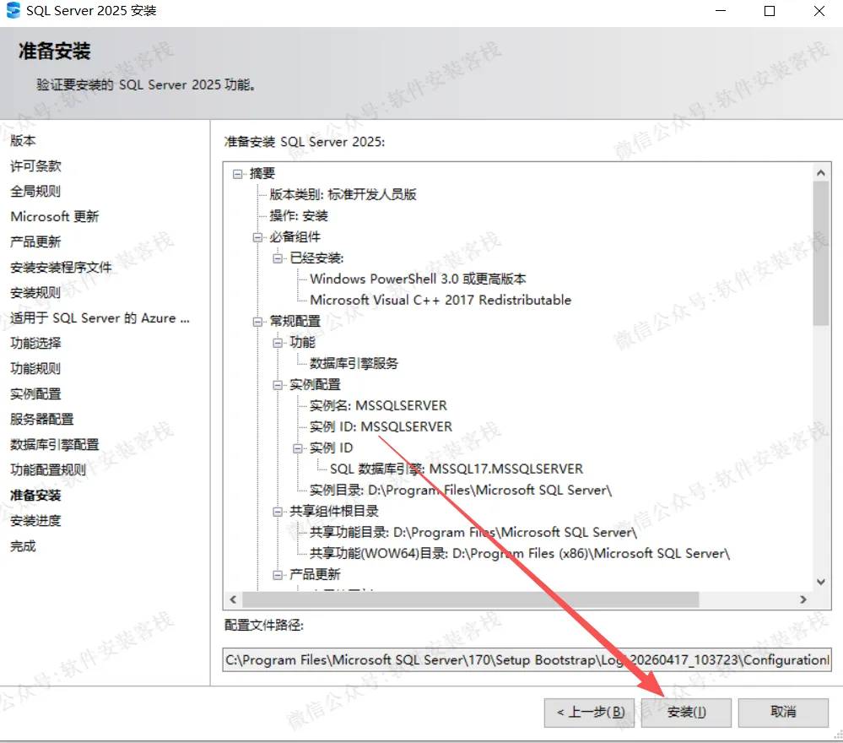Image resolution: width=843 pixels, height=743 pixels.
Task: Select 操作: 安装 tree row
Action: (x=299, y=216)
